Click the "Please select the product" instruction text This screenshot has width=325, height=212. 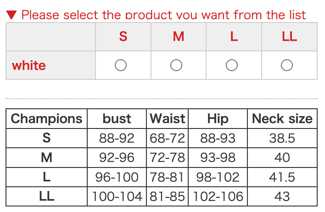(x=163, y=15)
